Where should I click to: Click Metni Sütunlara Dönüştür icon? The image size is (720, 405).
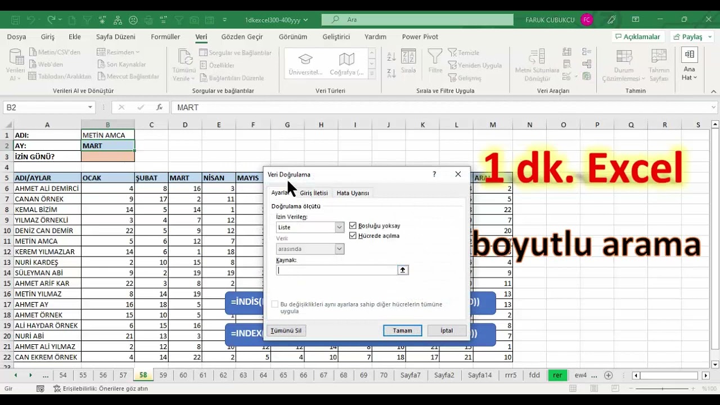pyautogui.click(x=537, y=65)
